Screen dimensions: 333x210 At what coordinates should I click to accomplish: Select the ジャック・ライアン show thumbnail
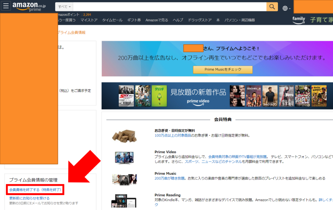[x=270, y=96]
